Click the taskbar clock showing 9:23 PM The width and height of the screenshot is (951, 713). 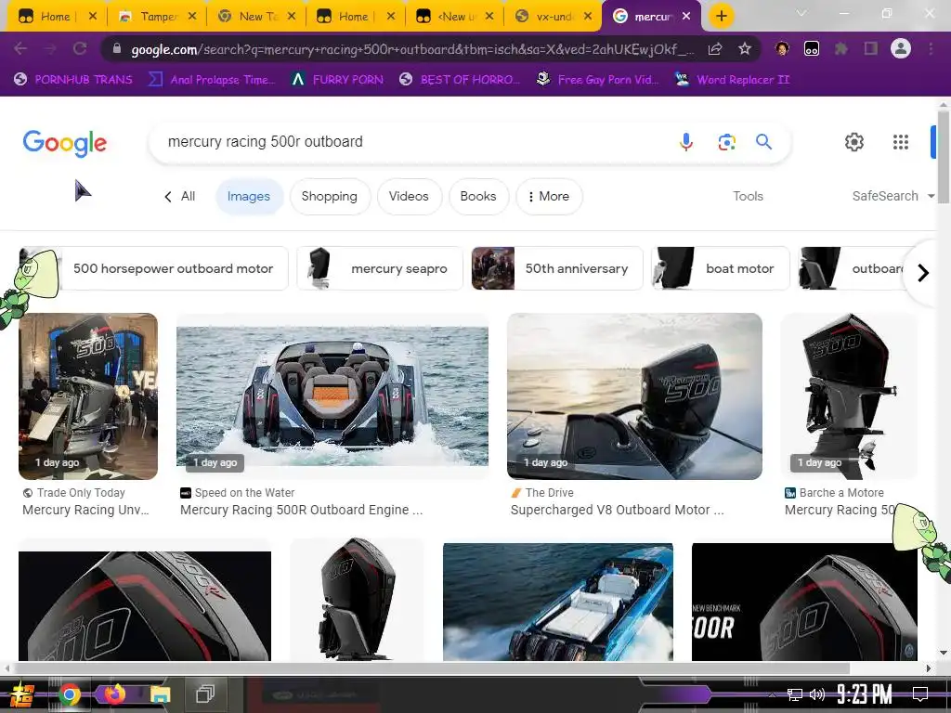(865, 694)
